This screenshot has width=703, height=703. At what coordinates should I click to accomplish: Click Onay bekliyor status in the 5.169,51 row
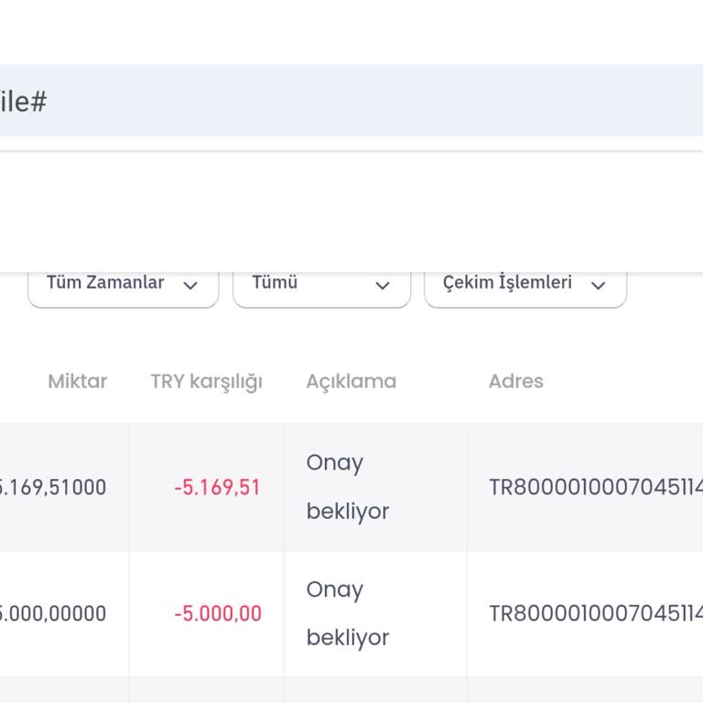(x=348, y=487)
